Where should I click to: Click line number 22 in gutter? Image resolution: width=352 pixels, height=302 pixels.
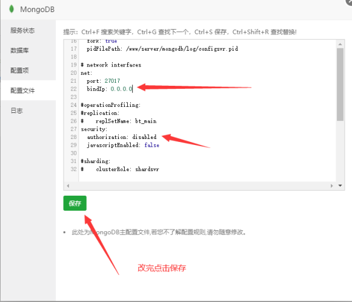[74, 89]
